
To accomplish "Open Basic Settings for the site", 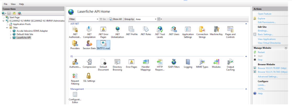I will click(x=265, y=34).
